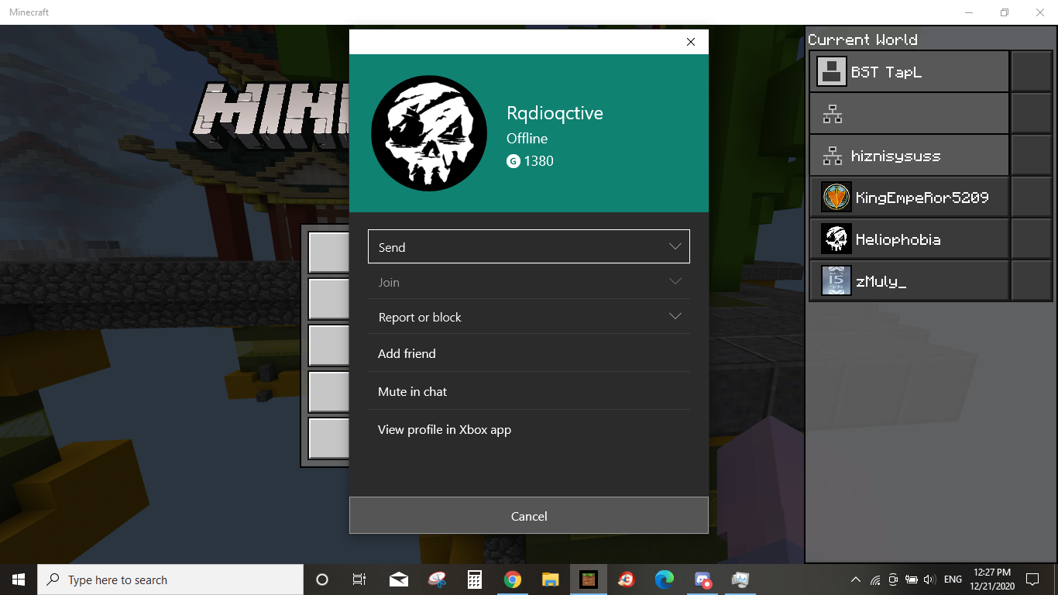Click the Meet Now tray icon
Image resolution: width=1058 pixels, height=595 pixels.
coord(893,580)
